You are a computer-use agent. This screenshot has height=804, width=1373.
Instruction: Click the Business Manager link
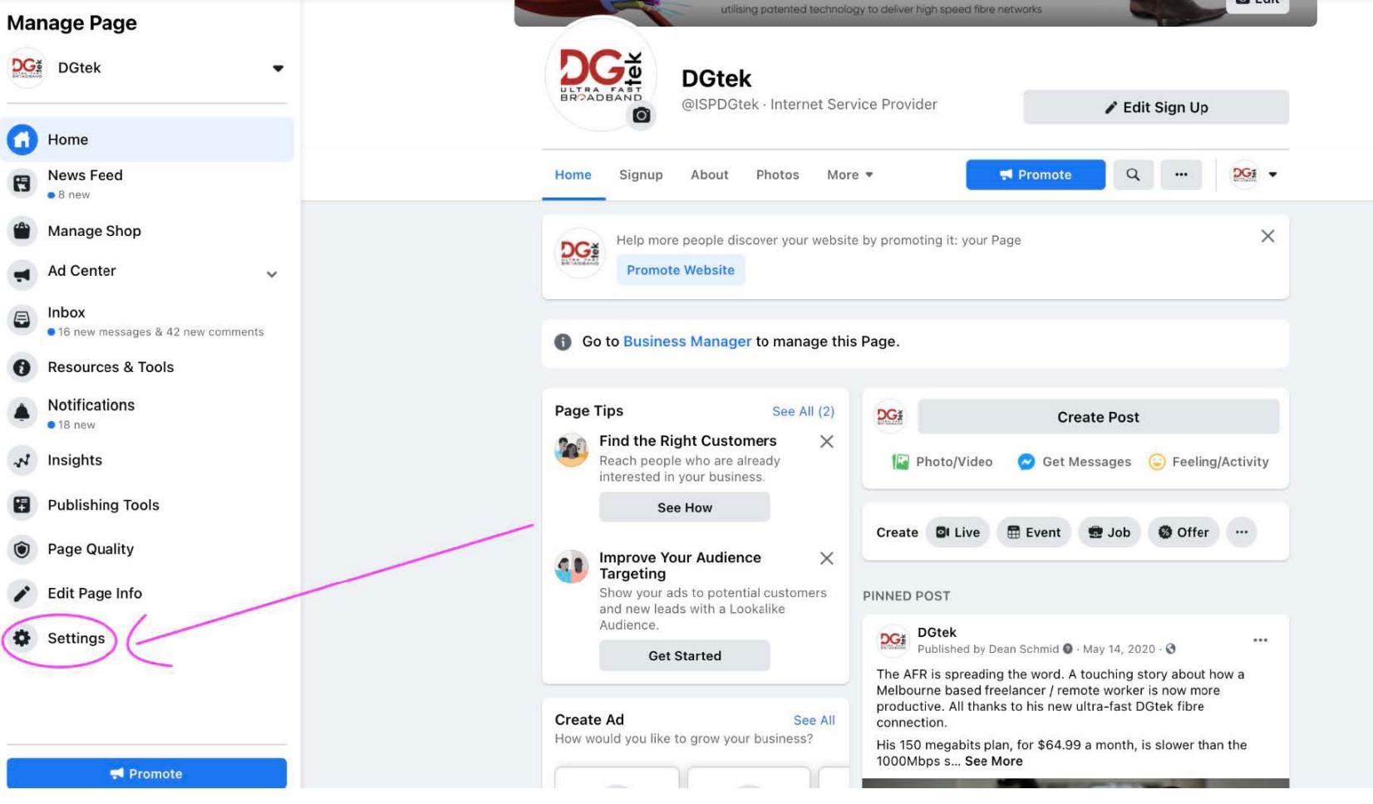(x=686, y=341)
